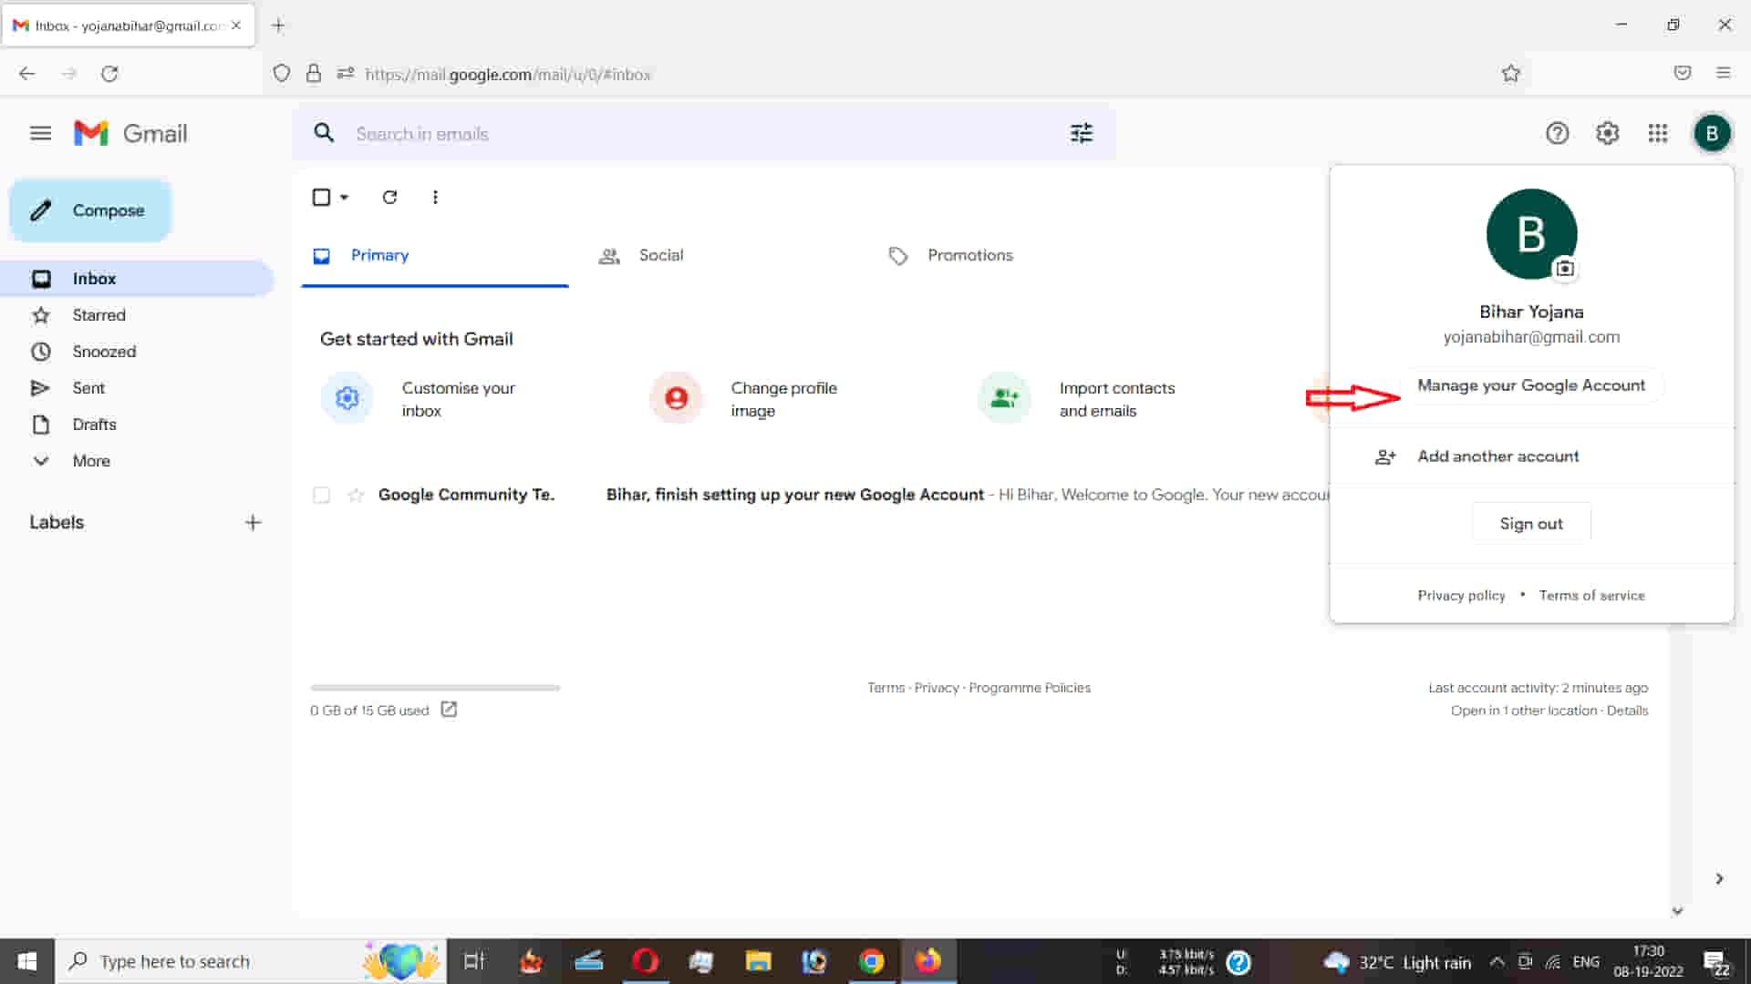Show the side panel chevron
Viewport: 1751px width, 984px height.
[x=1719, y=878]
